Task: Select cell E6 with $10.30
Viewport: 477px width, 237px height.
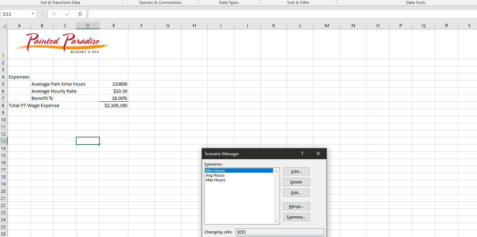Action: [x=114, y=91]
